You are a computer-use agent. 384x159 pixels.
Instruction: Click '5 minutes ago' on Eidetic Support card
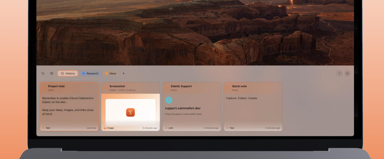pyautogui.click(x=211, y=128)
